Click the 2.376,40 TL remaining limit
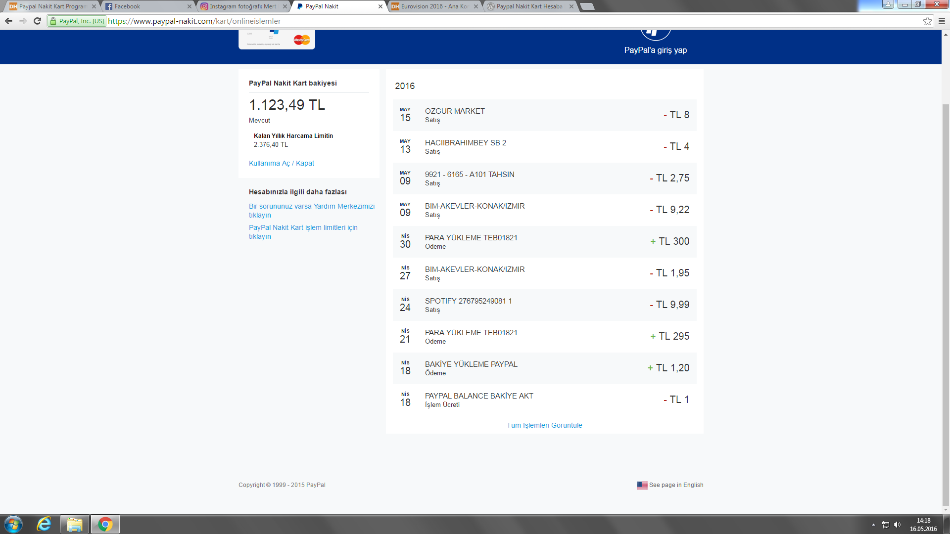 (x=271, y=145)
